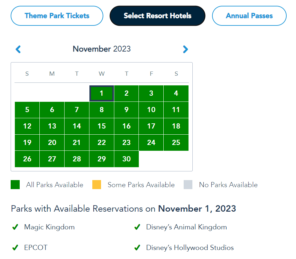Screen dimensions: 296x259
Task: Click the yellow Some Parks Available swatch
Action: 97,185
